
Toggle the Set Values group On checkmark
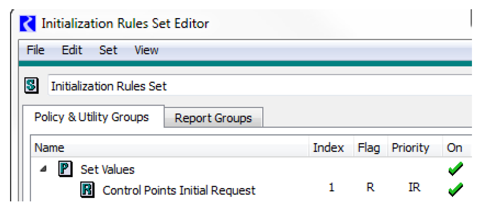pyautogui.click(x=455, y=169)
